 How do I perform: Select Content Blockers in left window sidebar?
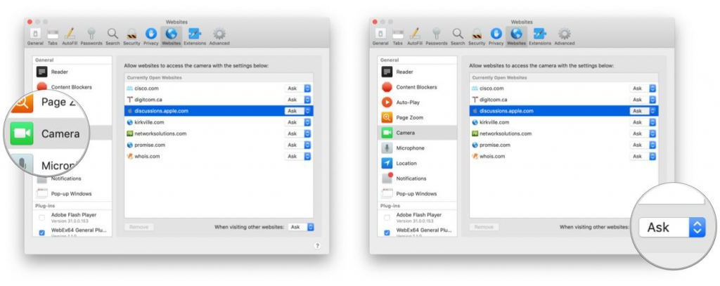click(72, 86)
